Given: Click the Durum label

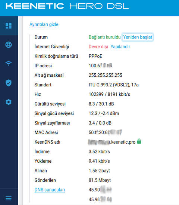Looking at the screenshot, I should [41, 37].
